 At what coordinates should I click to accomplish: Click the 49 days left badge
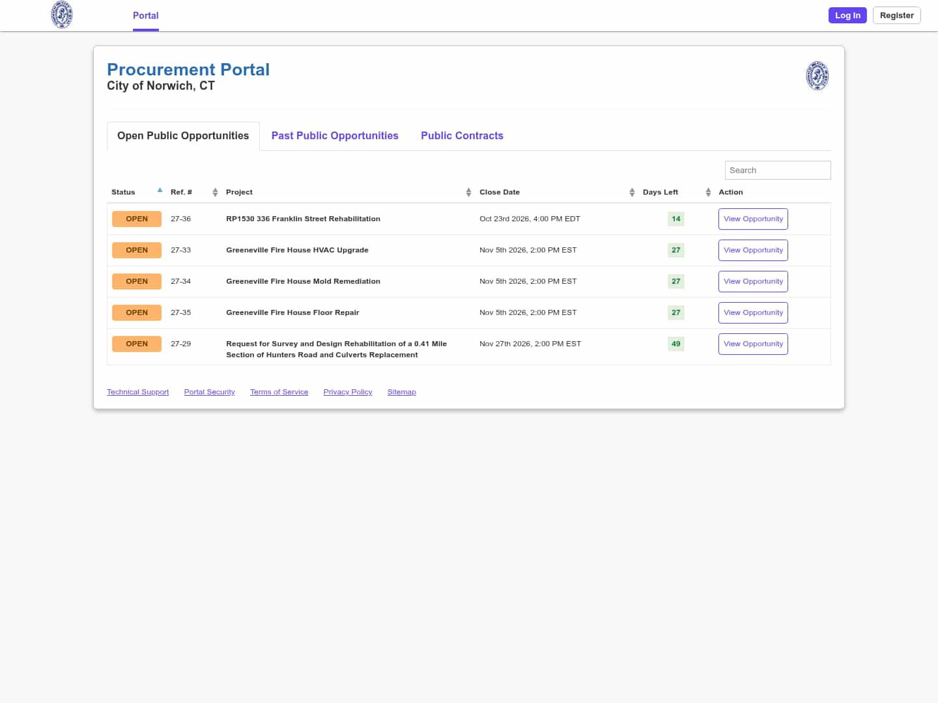point(676,344)
